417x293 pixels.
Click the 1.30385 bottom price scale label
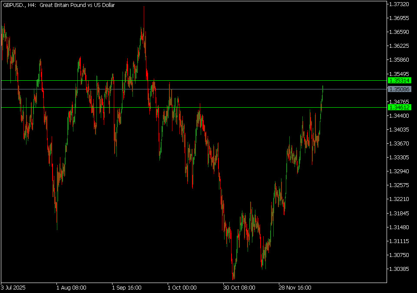399,269
